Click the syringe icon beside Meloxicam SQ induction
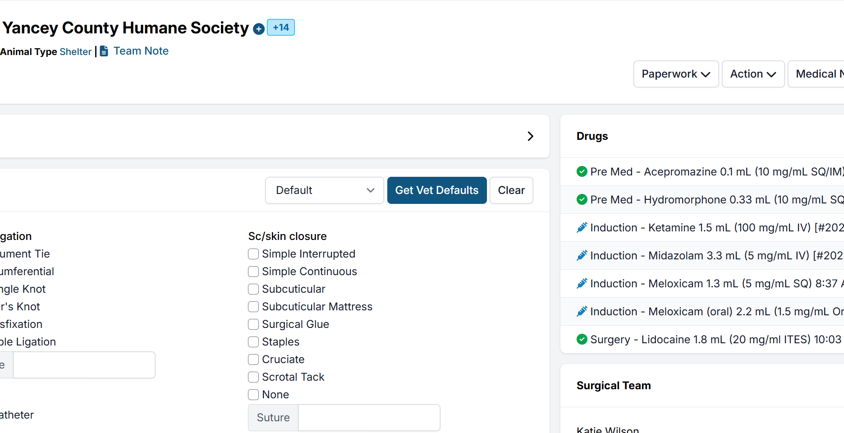 pyautogui.click(x=582, y=283)
